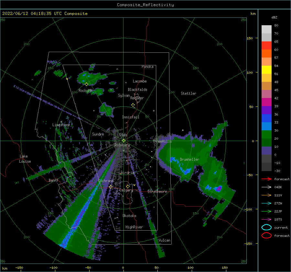The height and width of the screenshot is (272, 291).
Task: Click the dBZ legend heading
Action: 274,17
